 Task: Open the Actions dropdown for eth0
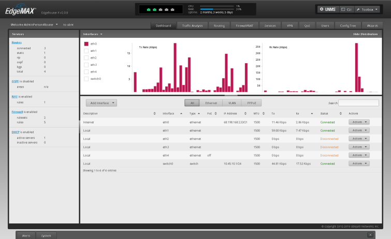tap(358, 122)
